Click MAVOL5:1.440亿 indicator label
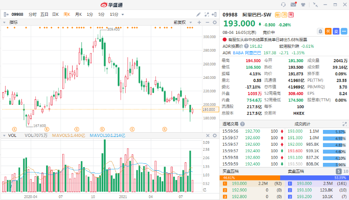Image resolution: width=349 pixels, height=200 pixels. [x=68, y=135]
